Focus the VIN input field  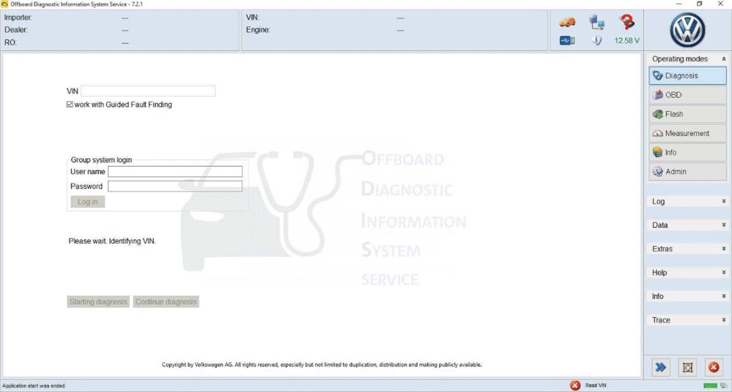click(148, 91)
